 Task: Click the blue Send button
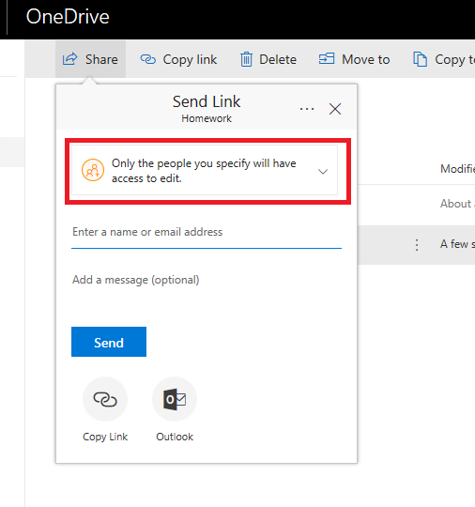(x=109, y=342)
